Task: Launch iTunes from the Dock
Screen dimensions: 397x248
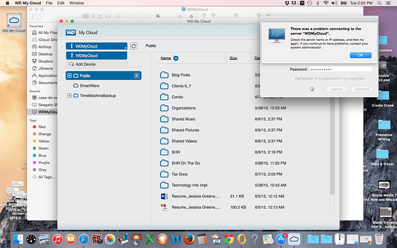Action: [x=58, y=239]
